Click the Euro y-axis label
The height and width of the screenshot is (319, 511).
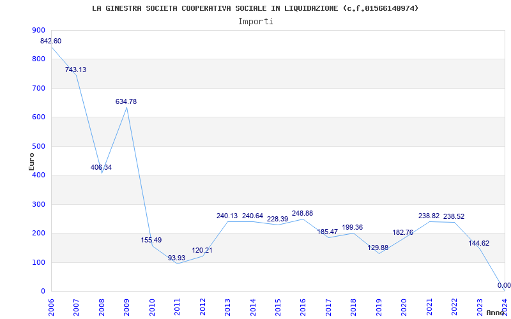click(31, 161)
